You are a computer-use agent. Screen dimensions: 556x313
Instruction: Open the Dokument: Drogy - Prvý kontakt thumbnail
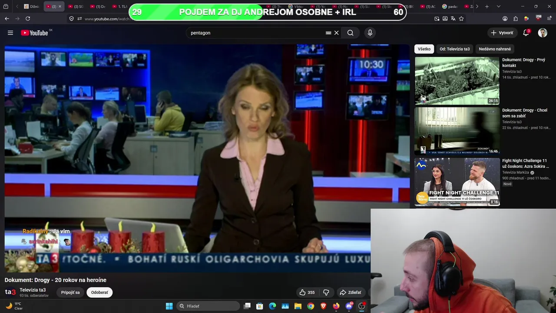click(457, 80)
